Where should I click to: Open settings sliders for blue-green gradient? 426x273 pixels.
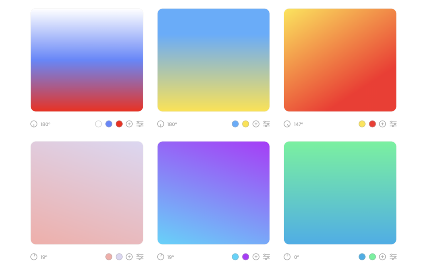(x=393, y=257)
